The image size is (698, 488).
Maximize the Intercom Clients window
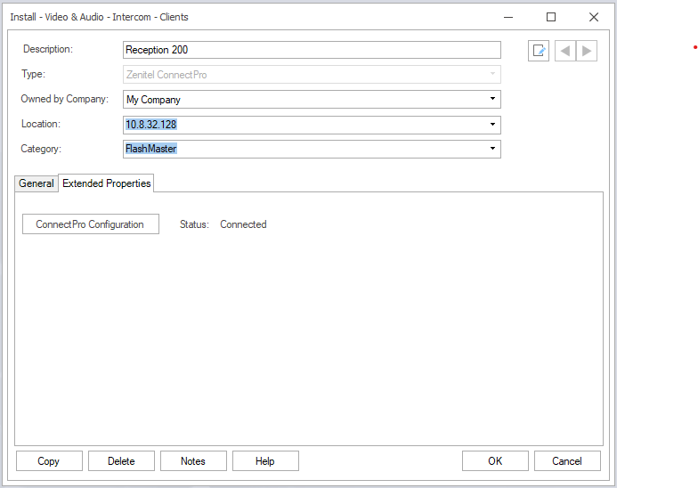tap(551, 17)
